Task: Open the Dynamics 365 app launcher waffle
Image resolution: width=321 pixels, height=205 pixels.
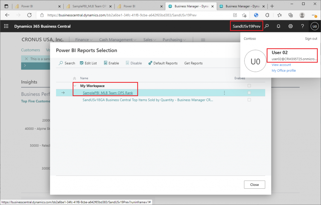Action: 6,26
